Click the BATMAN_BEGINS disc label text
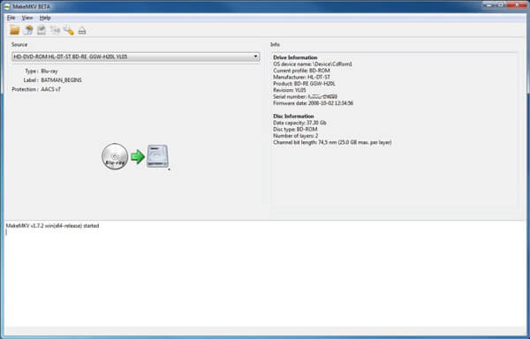The height and width of the screenshot is (339, 530). [x=61, y=80]
